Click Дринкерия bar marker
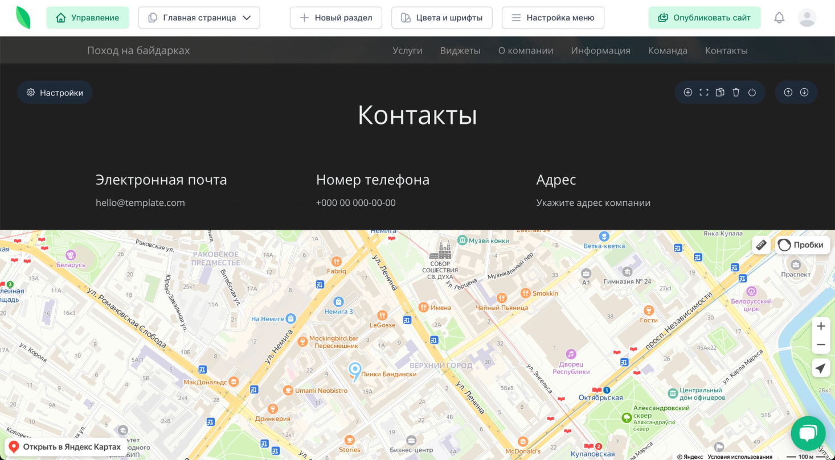This screenshot has height=460, width=835. tap(272, 408)
